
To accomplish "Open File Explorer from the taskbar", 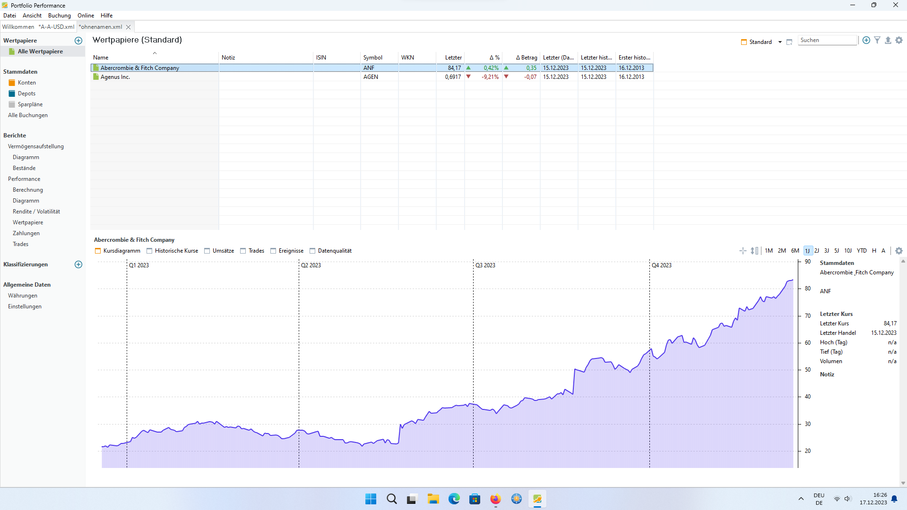I will [433, 499].
